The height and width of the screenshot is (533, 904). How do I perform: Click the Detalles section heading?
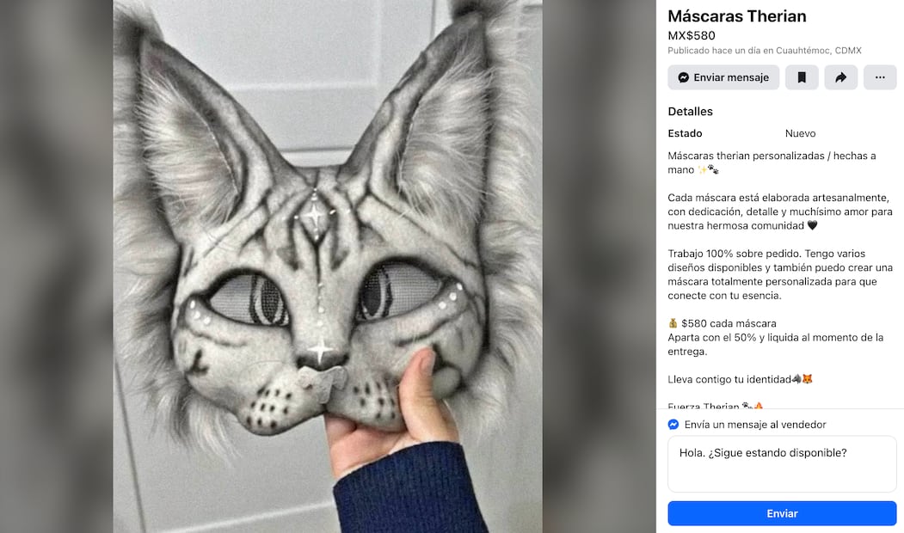click(690, 111)
